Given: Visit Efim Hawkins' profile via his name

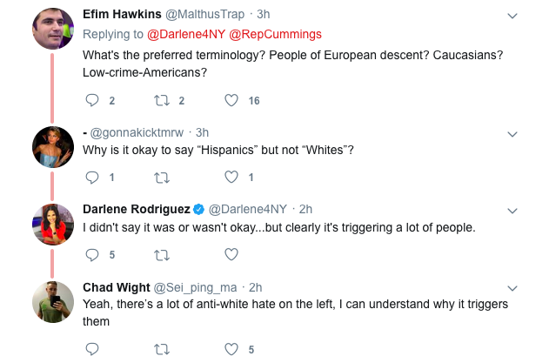Looking at the screenshot, I should point(120,16).
